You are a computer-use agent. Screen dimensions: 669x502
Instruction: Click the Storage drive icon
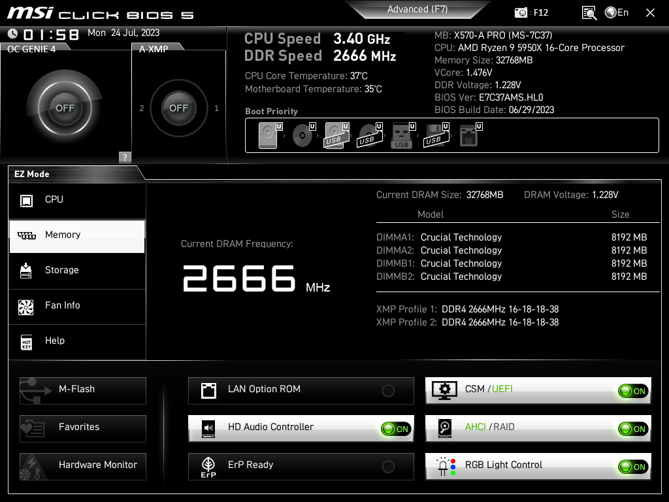click(x=26, y=271)
